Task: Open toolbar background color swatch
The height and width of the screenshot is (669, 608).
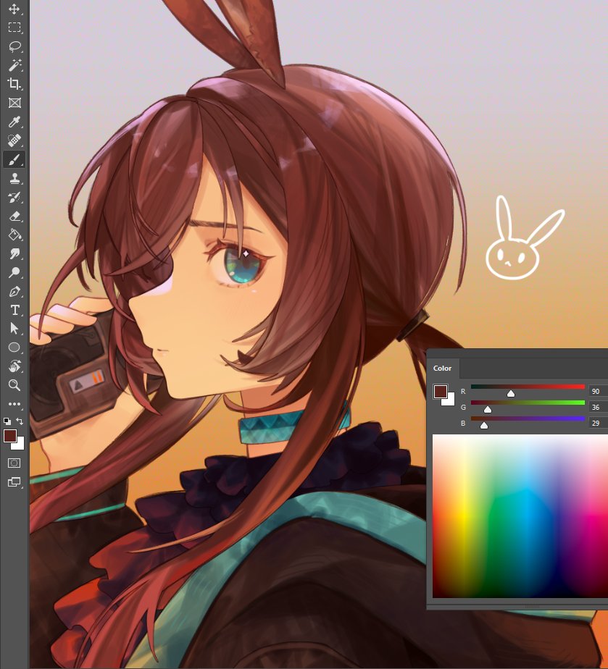Action: (20, 445)
